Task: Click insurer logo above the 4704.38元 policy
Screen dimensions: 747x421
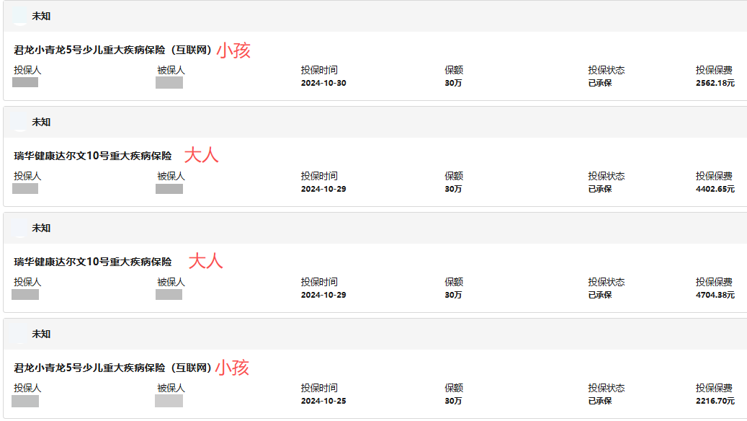Action: pyautogui.click(x=20, y=228)
